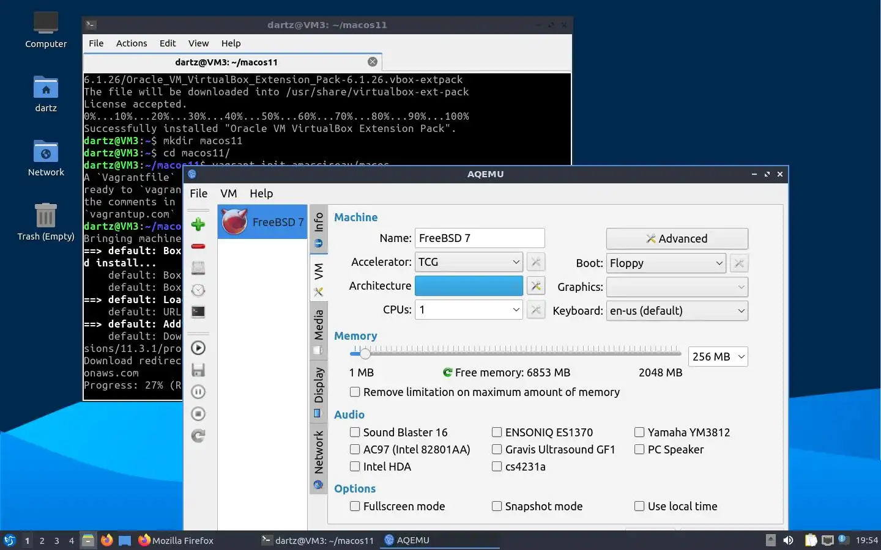This screenshot has width=881, height=550.
Task: Click the clock icon in AQEMU toolbar
Action: click(198, 290)
